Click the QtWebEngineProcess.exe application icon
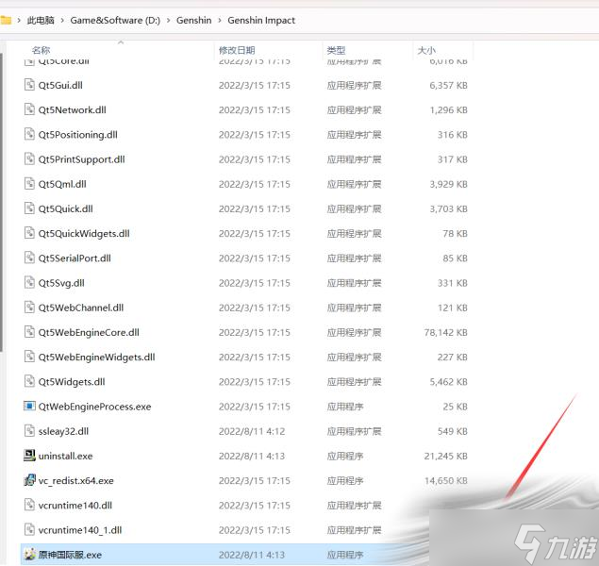The height and width of the screenshot is (566, 599). [x=29, y=406]
